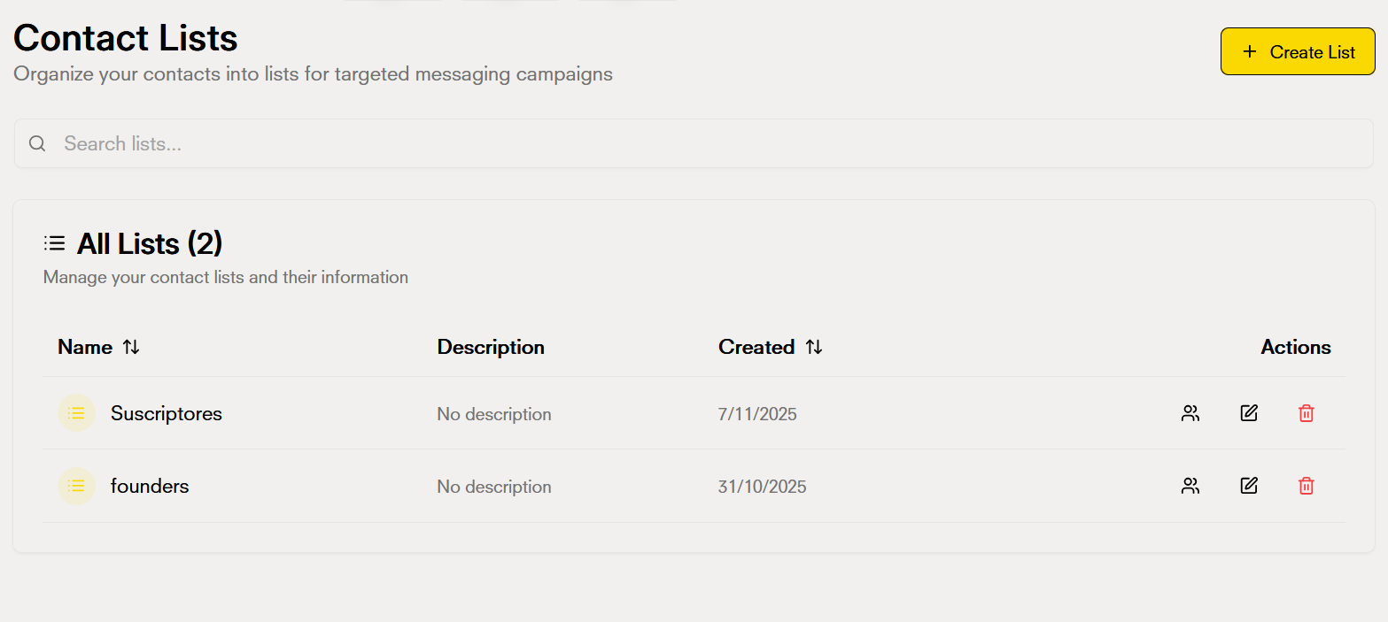Edit the founders list with pencil icon
This screenshot has width=1388, height=622.
coord(1248,485)
